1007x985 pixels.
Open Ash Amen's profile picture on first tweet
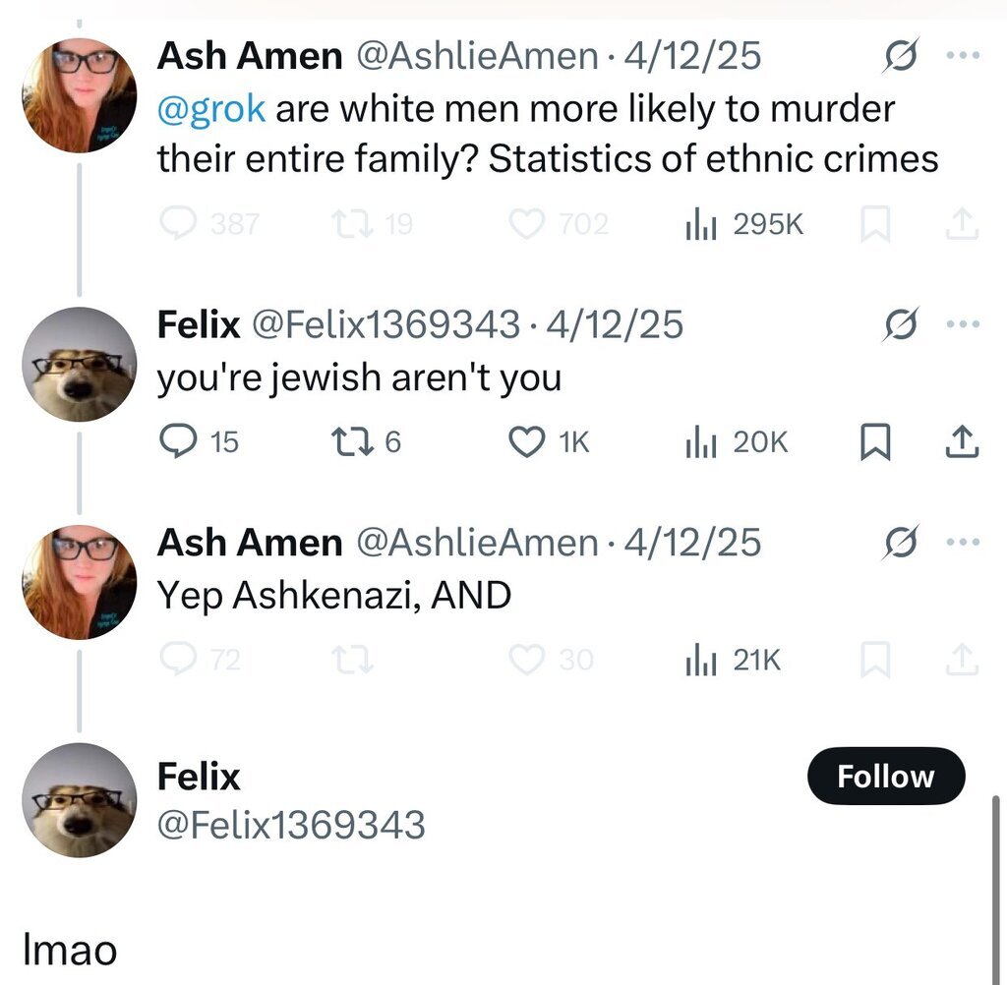click(79, 95)
